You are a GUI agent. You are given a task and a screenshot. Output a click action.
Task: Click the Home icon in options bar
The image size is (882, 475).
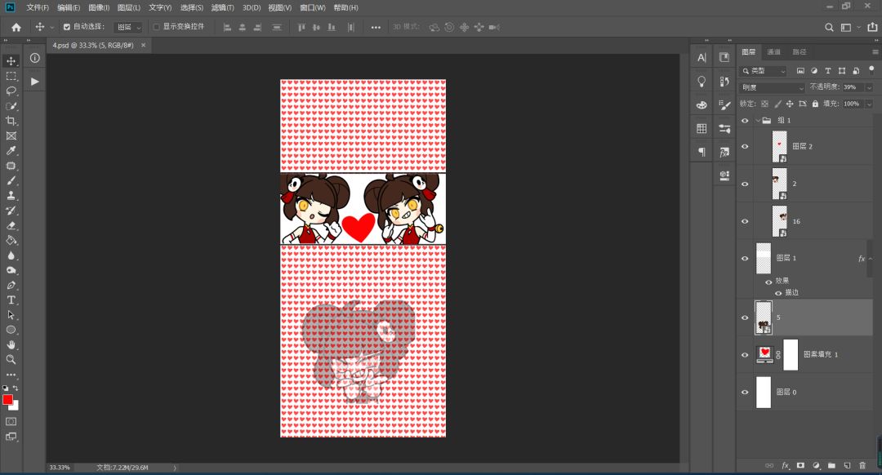point(16,27)
